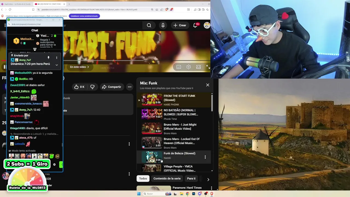This screenshot has height=197, width=350.
Task: Open the Brave Shields lion icon
Action: pos(167,10)
